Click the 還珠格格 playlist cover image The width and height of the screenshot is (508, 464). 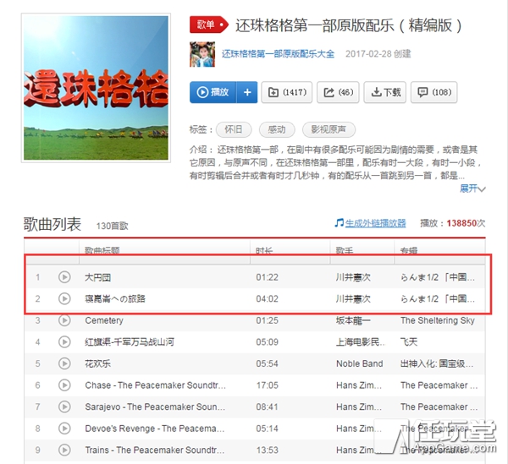point(96,88)
